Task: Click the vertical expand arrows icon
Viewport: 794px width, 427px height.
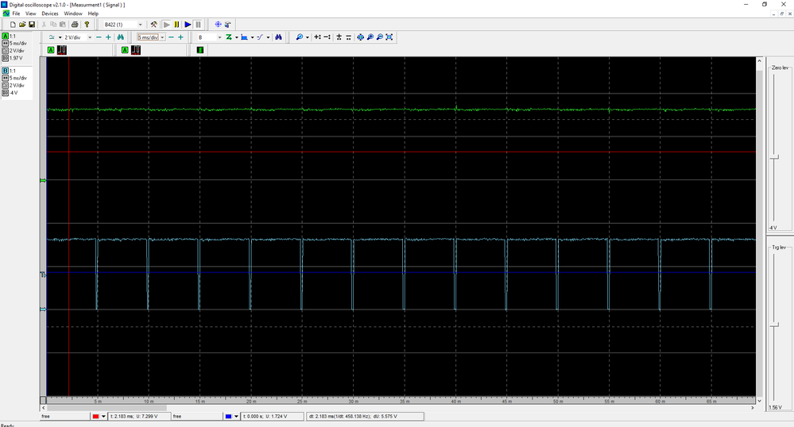Action: click(x=339, y=37)
